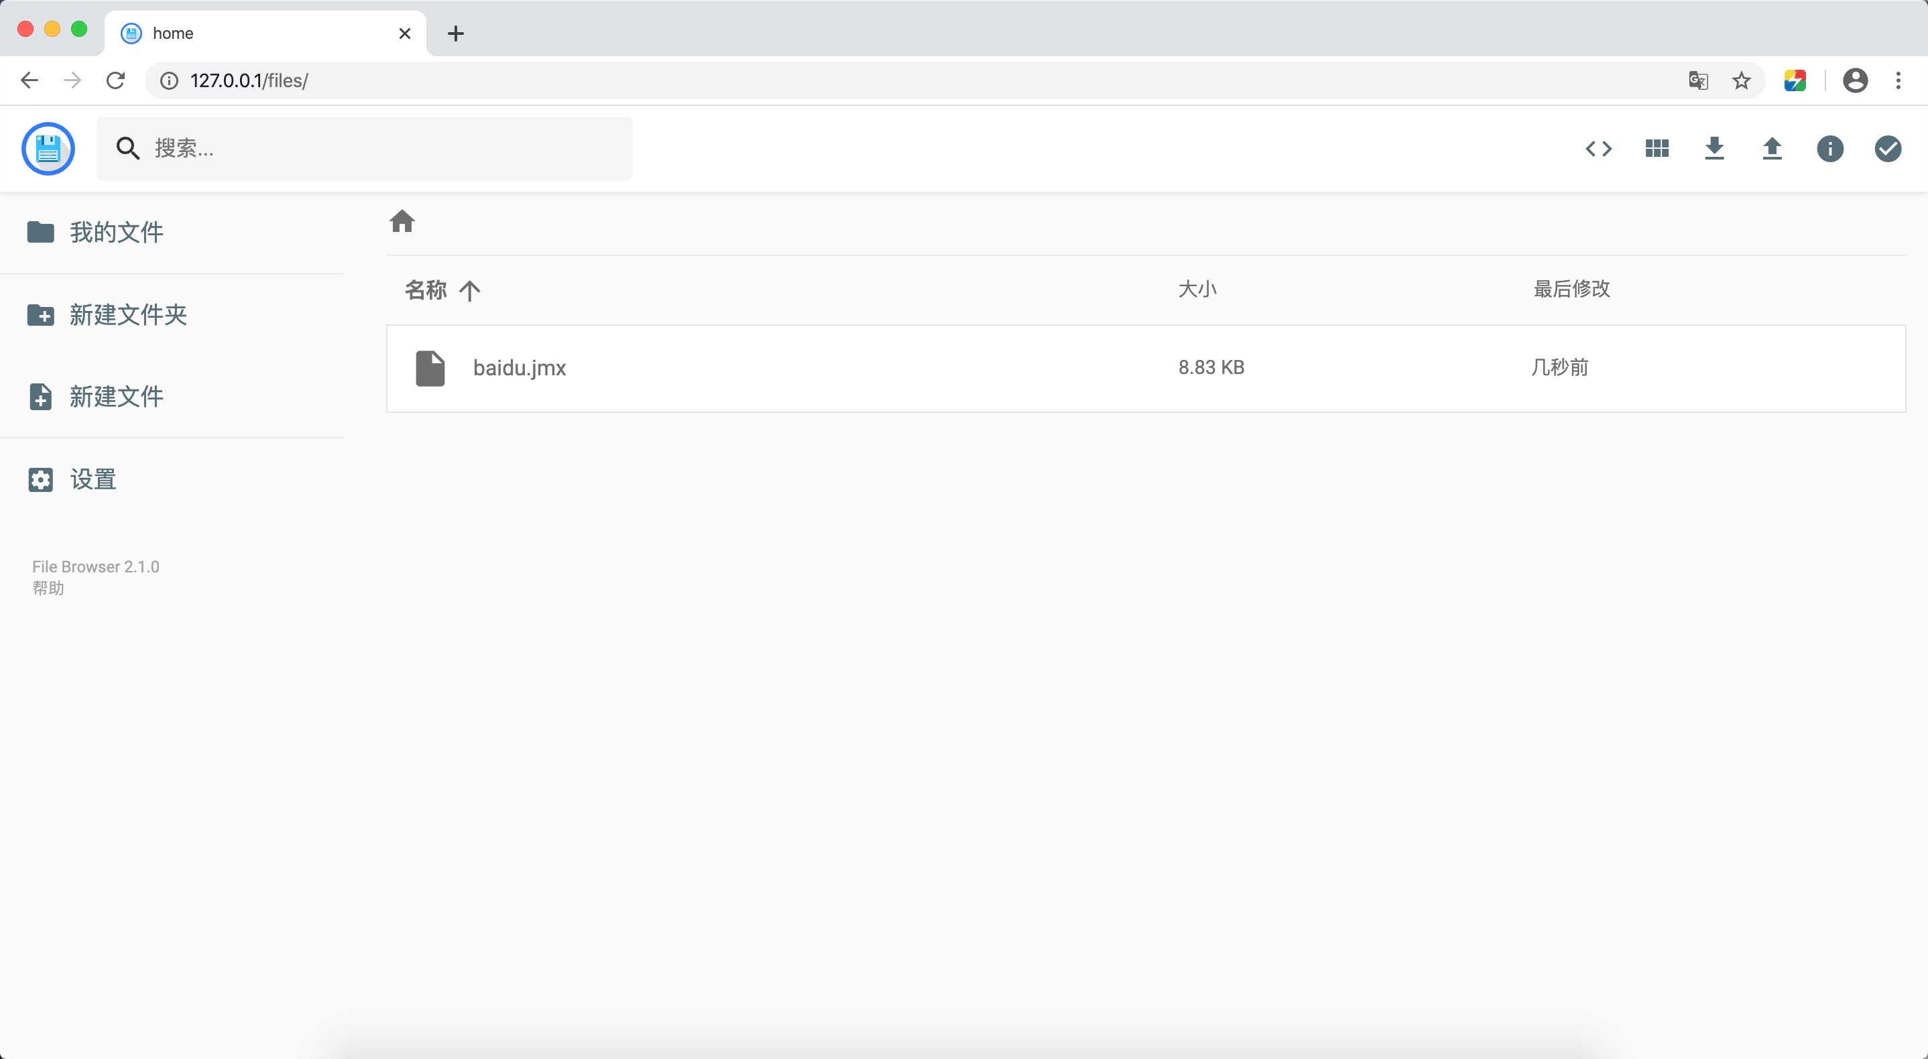Go to home breadcrumb icon
1928x1059 pixels.
(402, 222)
